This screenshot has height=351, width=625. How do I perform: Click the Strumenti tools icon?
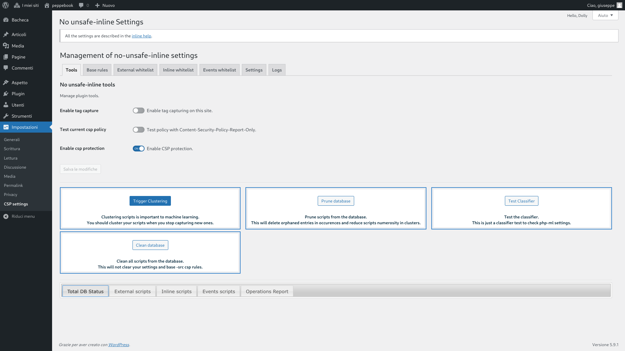tap(6, 116)
